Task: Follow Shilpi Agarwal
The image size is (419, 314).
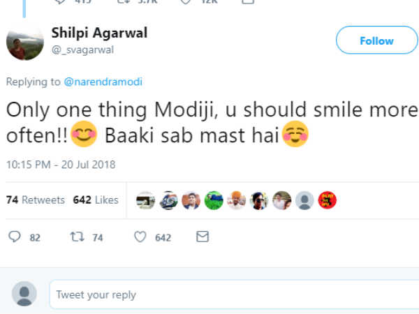Action: 376,41
